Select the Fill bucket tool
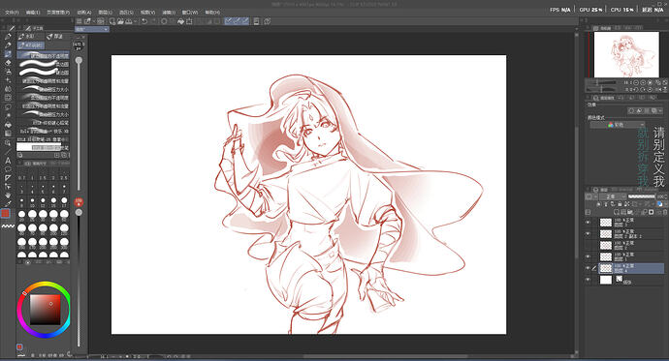Viewport: 669px width, 361px height. pos(8,125)
